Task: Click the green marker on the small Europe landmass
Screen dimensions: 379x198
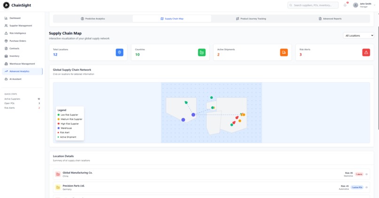Action: coord(213,108)
